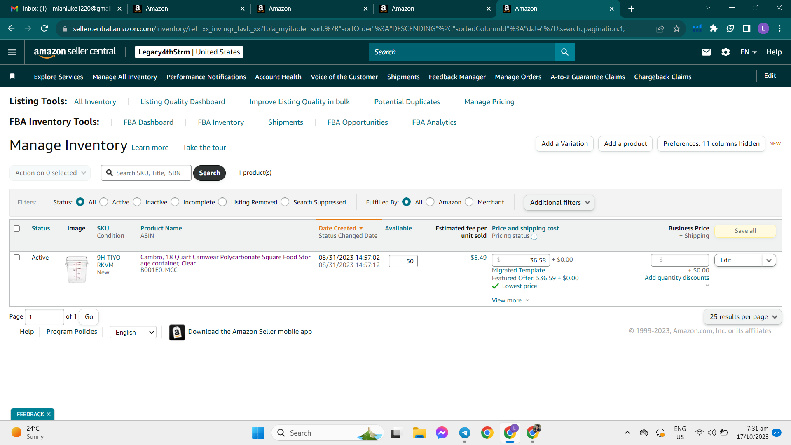
Task: Open the 25 results per page dropdown
Action: coord(743,317)
